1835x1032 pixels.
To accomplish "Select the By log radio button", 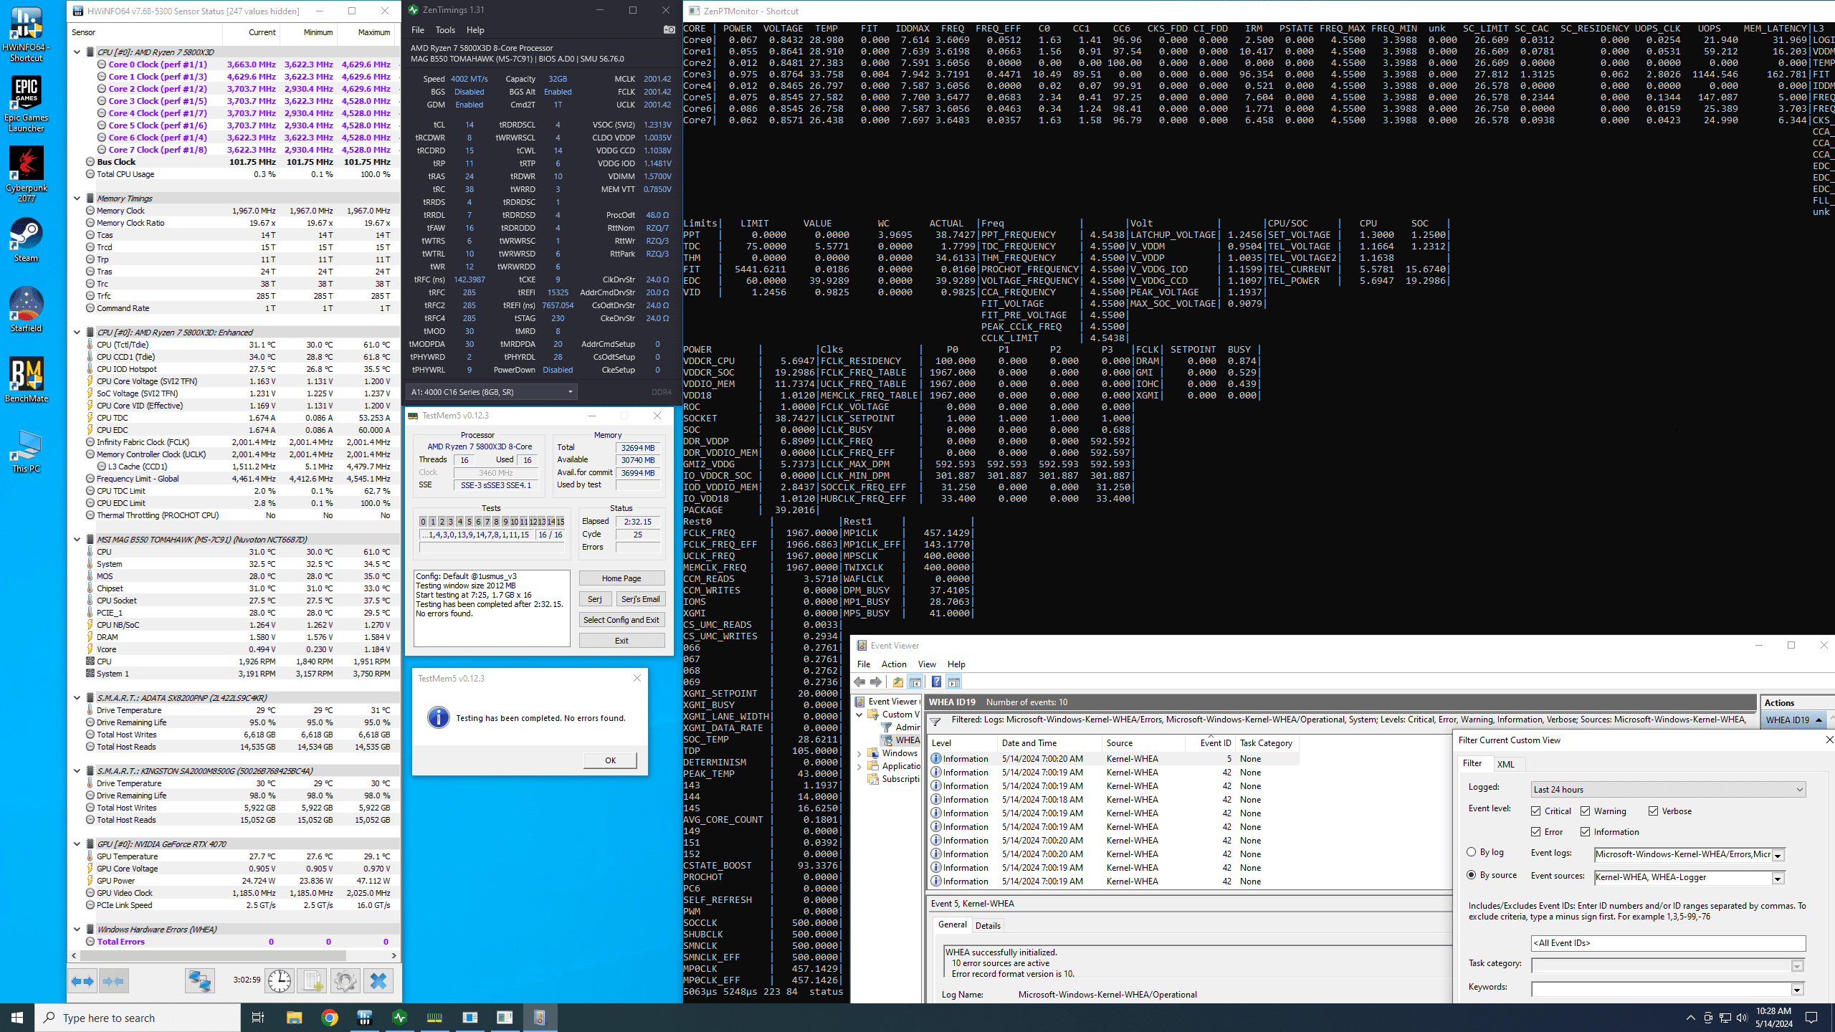I will 1472,851.
